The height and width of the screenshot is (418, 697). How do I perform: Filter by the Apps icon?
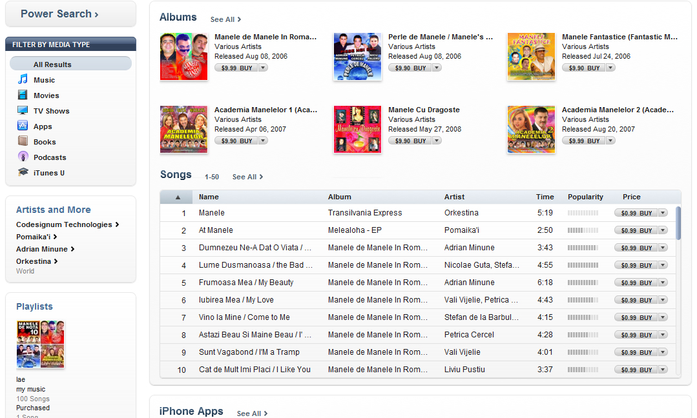[x=23, y=126]
